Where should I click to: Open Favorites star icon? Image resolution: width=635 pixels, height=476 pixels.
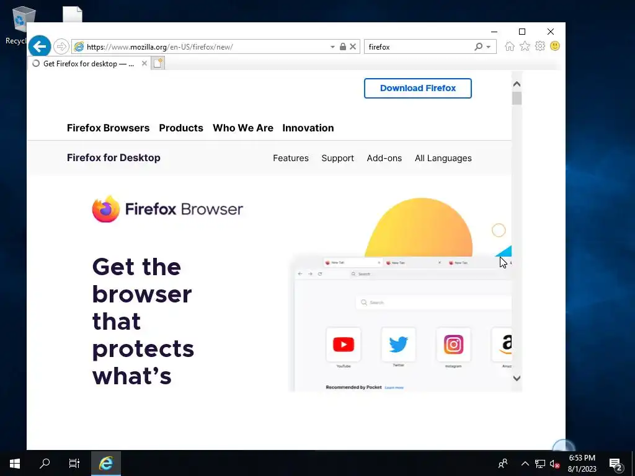525,46
